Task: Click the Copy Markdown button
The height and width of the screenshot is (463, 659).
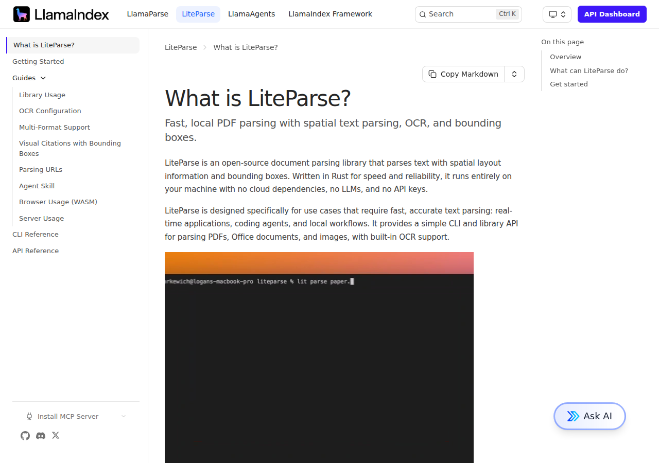Action: click(463, 74)
